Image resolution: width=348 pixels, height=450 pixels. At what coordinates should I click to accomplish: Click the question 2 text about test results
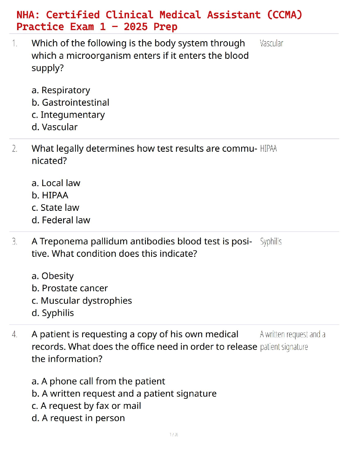point(144,155)
